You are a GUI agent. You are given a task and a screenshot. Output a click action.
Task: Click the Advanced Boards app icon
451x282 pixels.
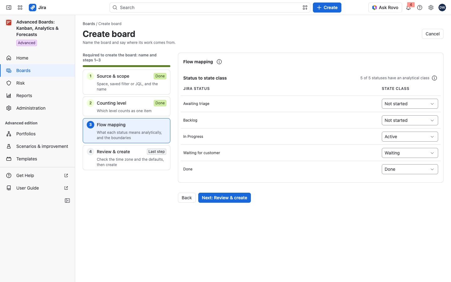point(9,23)
